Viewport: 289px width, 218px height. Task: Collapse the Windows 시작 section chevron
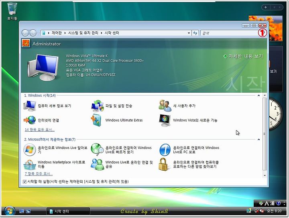[258, 96]
